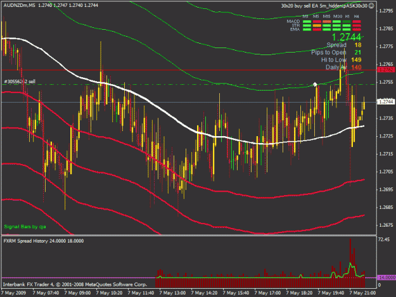Image resolution: width=396 pixels, height=297 pixels.
Task: Click the large green 1.2744 price display
Action: [346, 37]
